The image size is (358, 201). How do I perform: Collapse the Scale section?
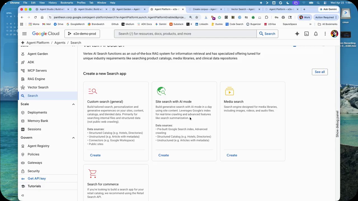pyautogui.click(x=73, y=104)
